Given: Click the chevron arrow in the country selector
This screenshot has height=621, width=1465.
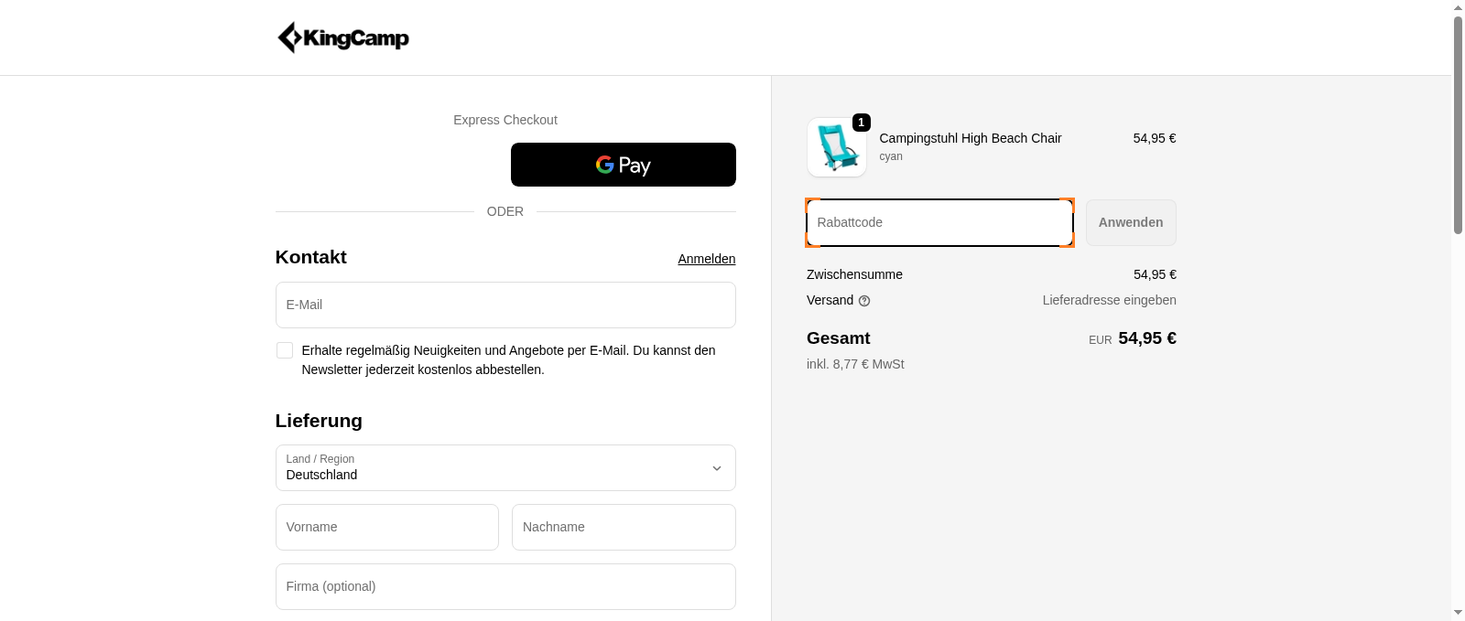Looking at the screenshot, I should click(x=717, y=468).
